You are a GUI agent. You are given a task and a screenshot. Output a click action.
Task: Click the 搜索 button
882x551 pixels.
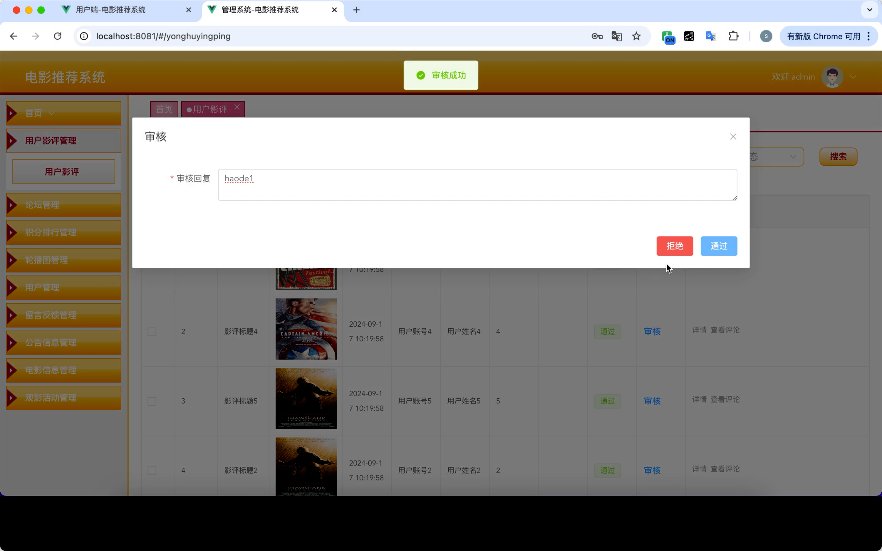[x=838, y=157]
